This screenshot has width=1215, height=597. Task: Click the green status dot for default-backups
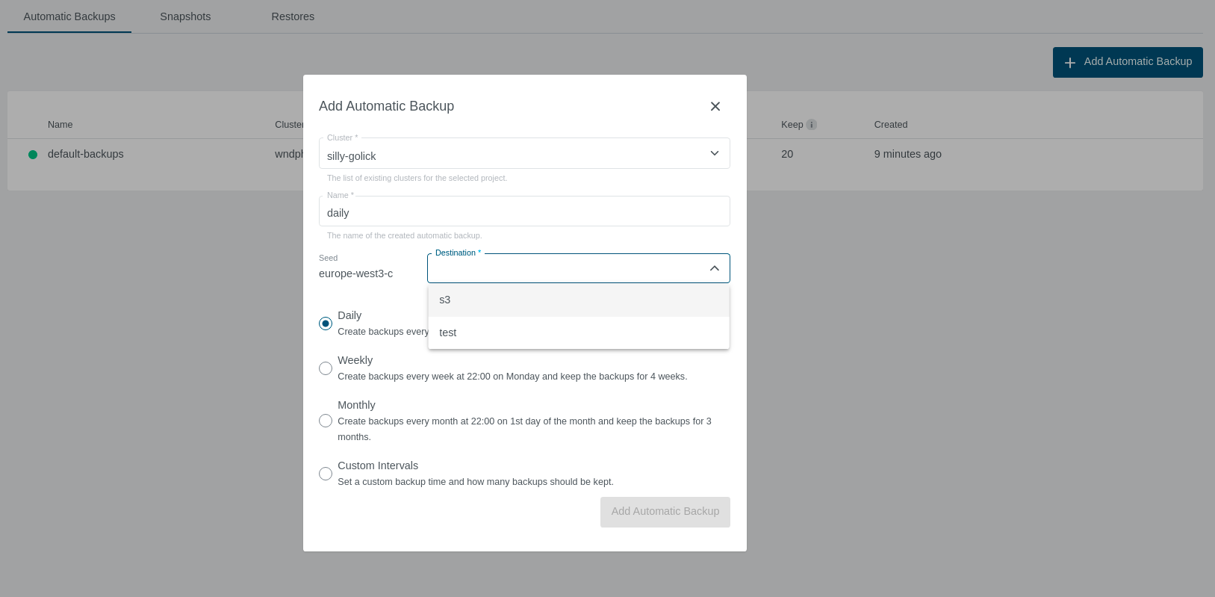[x=33, y=155]
